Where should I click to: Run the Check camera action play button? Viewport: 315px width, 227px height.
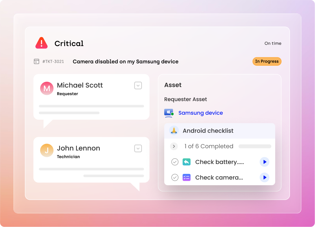coord(264,177)
